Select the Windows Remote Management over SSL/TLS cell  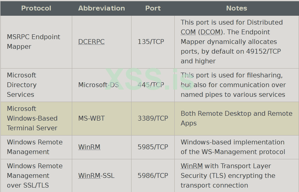click(x=35, y=175)
